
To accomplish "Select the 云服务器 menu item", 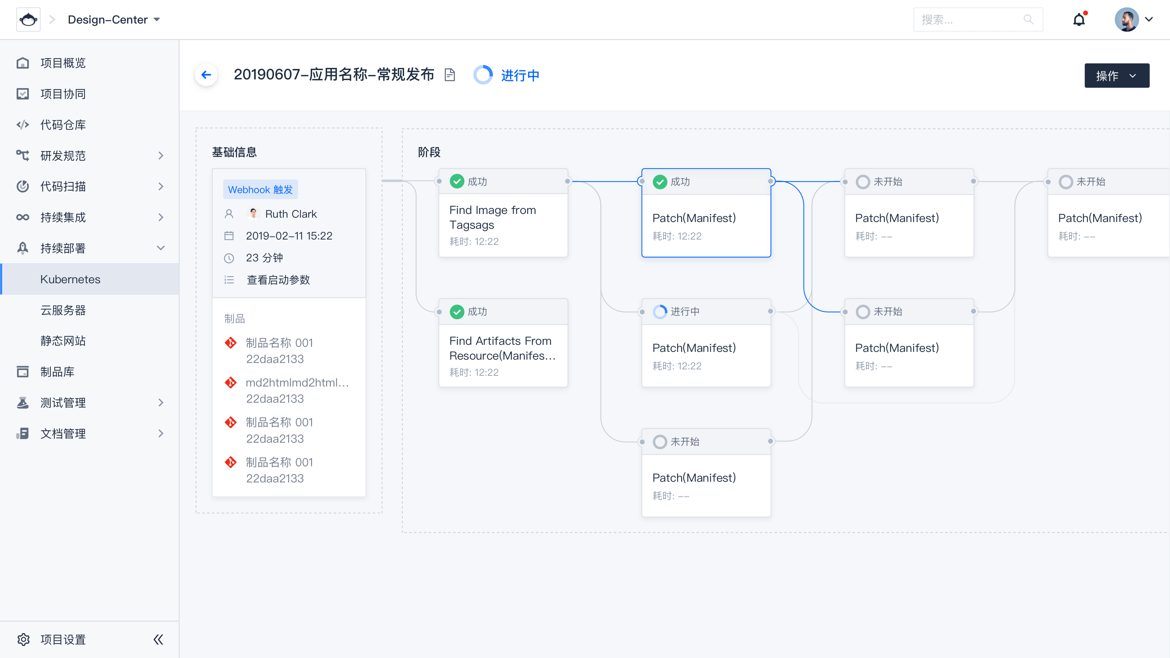I will click(x=63, y=310).
